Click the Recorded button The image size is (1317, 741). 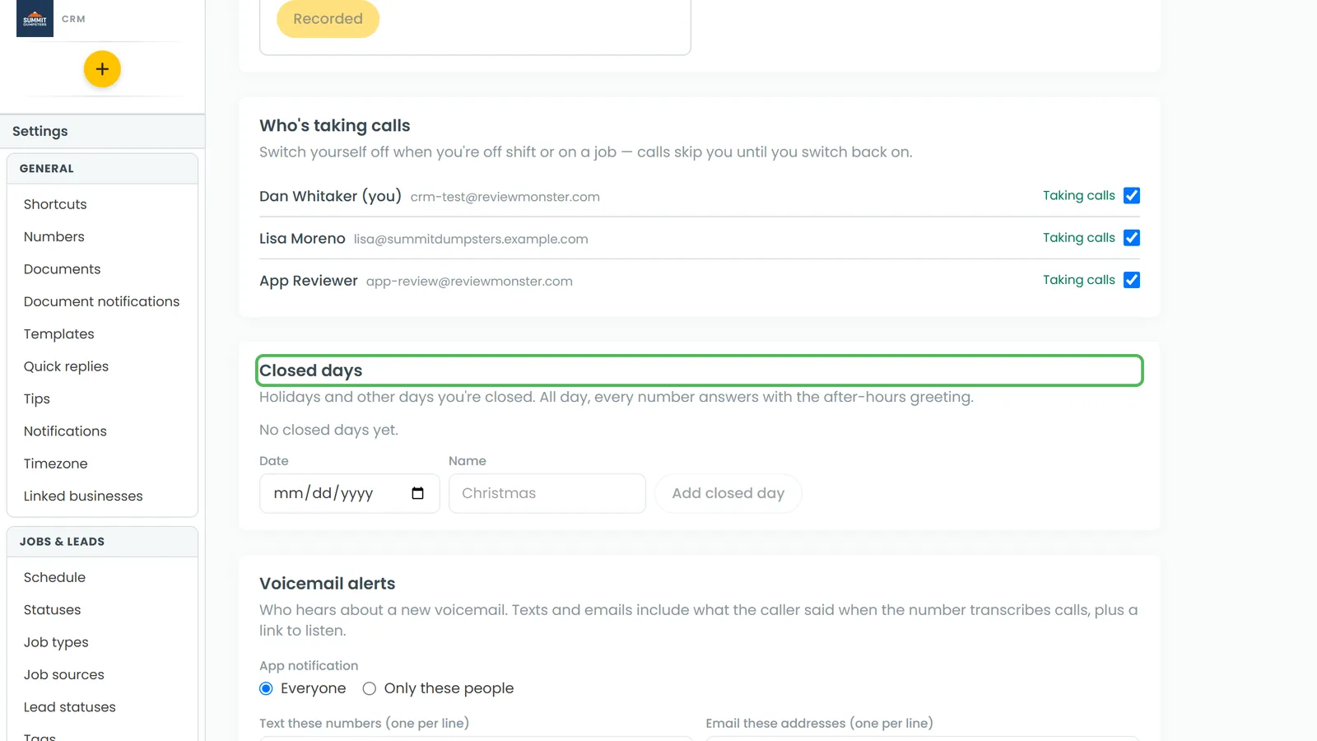tap(328, 19)
